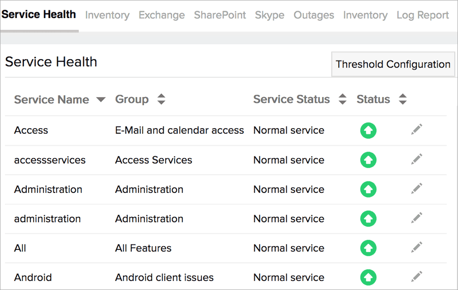458x290 pixels.
Task: Click the green status icon for lowercase administration
Action: click(x=368, y=219)
